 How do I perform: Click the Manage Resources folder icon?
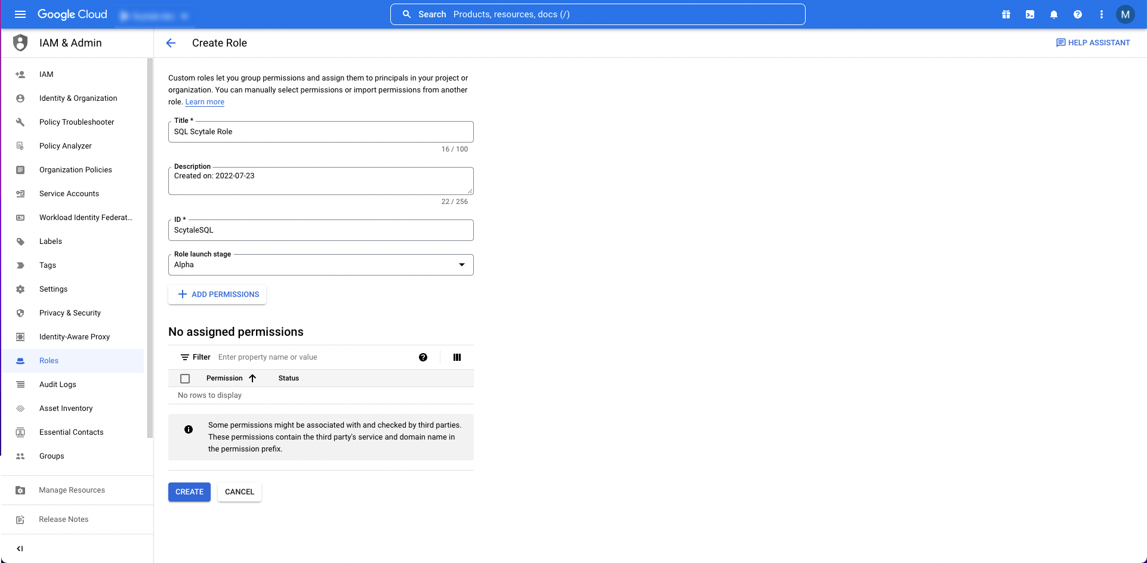(x=20, y=490)
